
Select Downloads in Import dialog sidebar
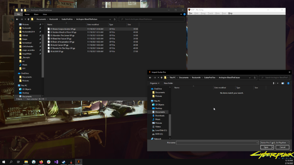tap(160, 116)
